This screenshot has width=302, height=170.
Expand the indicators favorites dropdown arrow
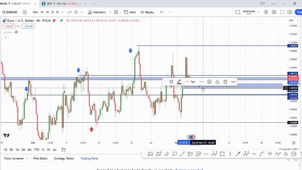(x=110, y=12)
